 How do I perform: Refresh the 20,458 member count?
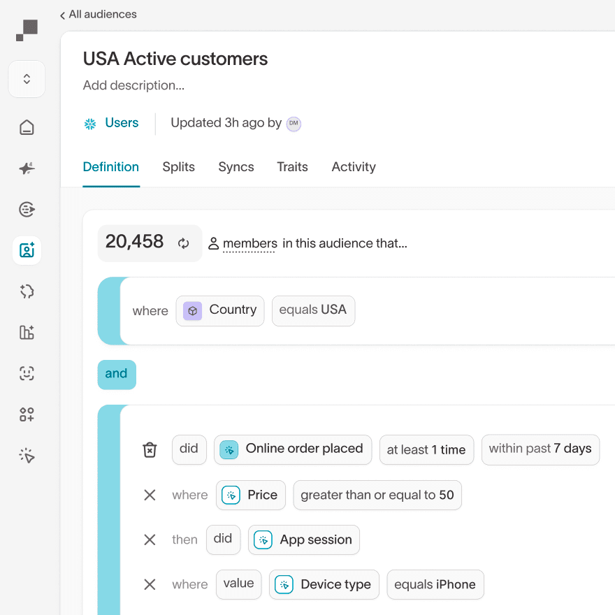point(183,243)
